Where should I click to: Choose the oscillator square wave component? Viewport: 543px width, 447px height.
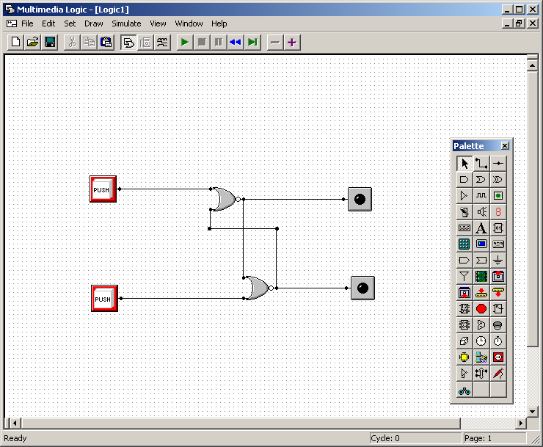click(x=481, y=195)
